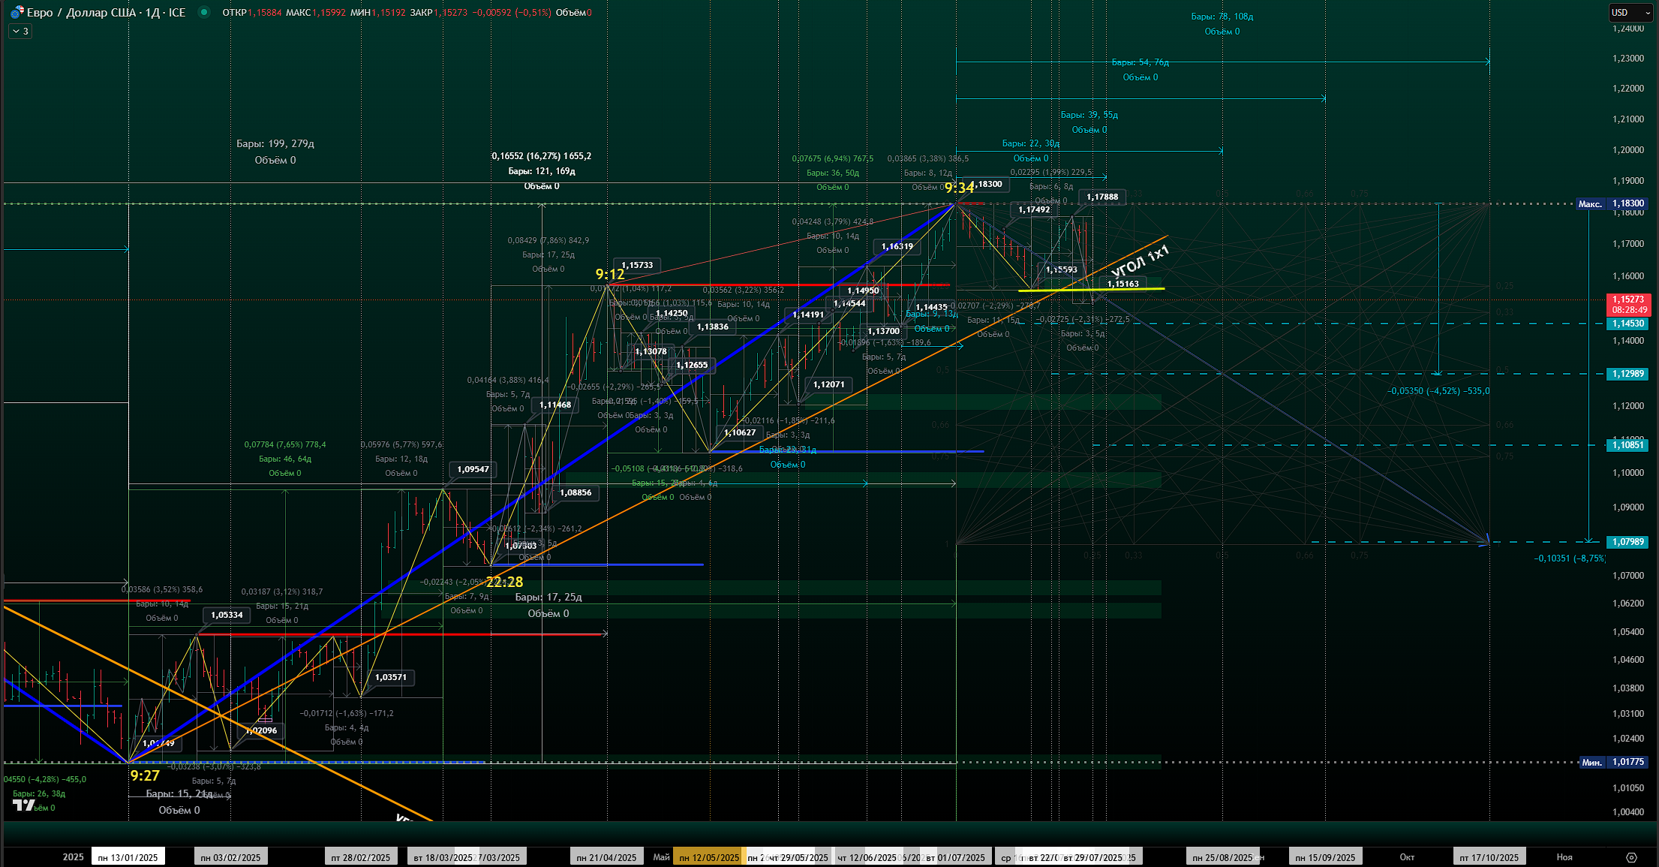Select the yellow 22:28 text label

(x=504, y=582)
